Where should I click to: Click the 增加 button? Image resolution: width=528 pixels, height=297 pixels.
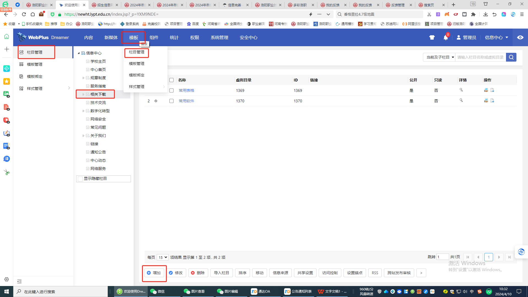tap(154, 273)
